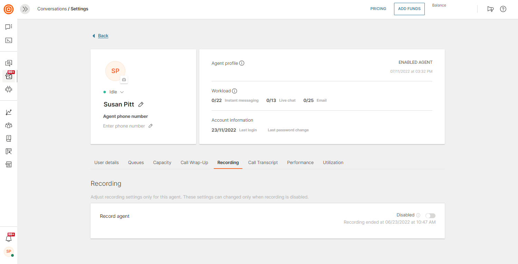Click the edit icon beside Enter phone number
Screen dimensions: 518x264
151,126
